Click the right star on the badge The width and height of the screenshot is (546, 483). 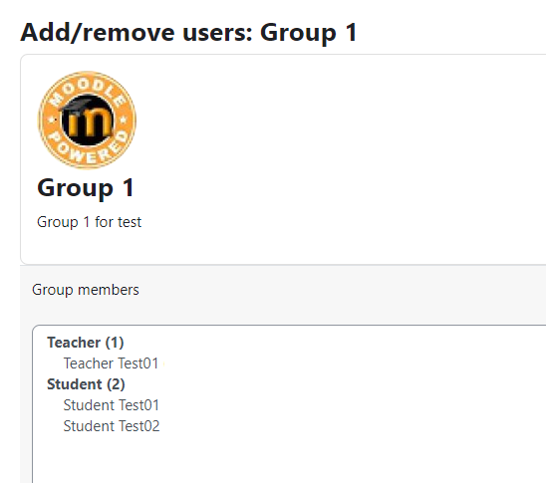pyautogui.click(x=123, y=121)
